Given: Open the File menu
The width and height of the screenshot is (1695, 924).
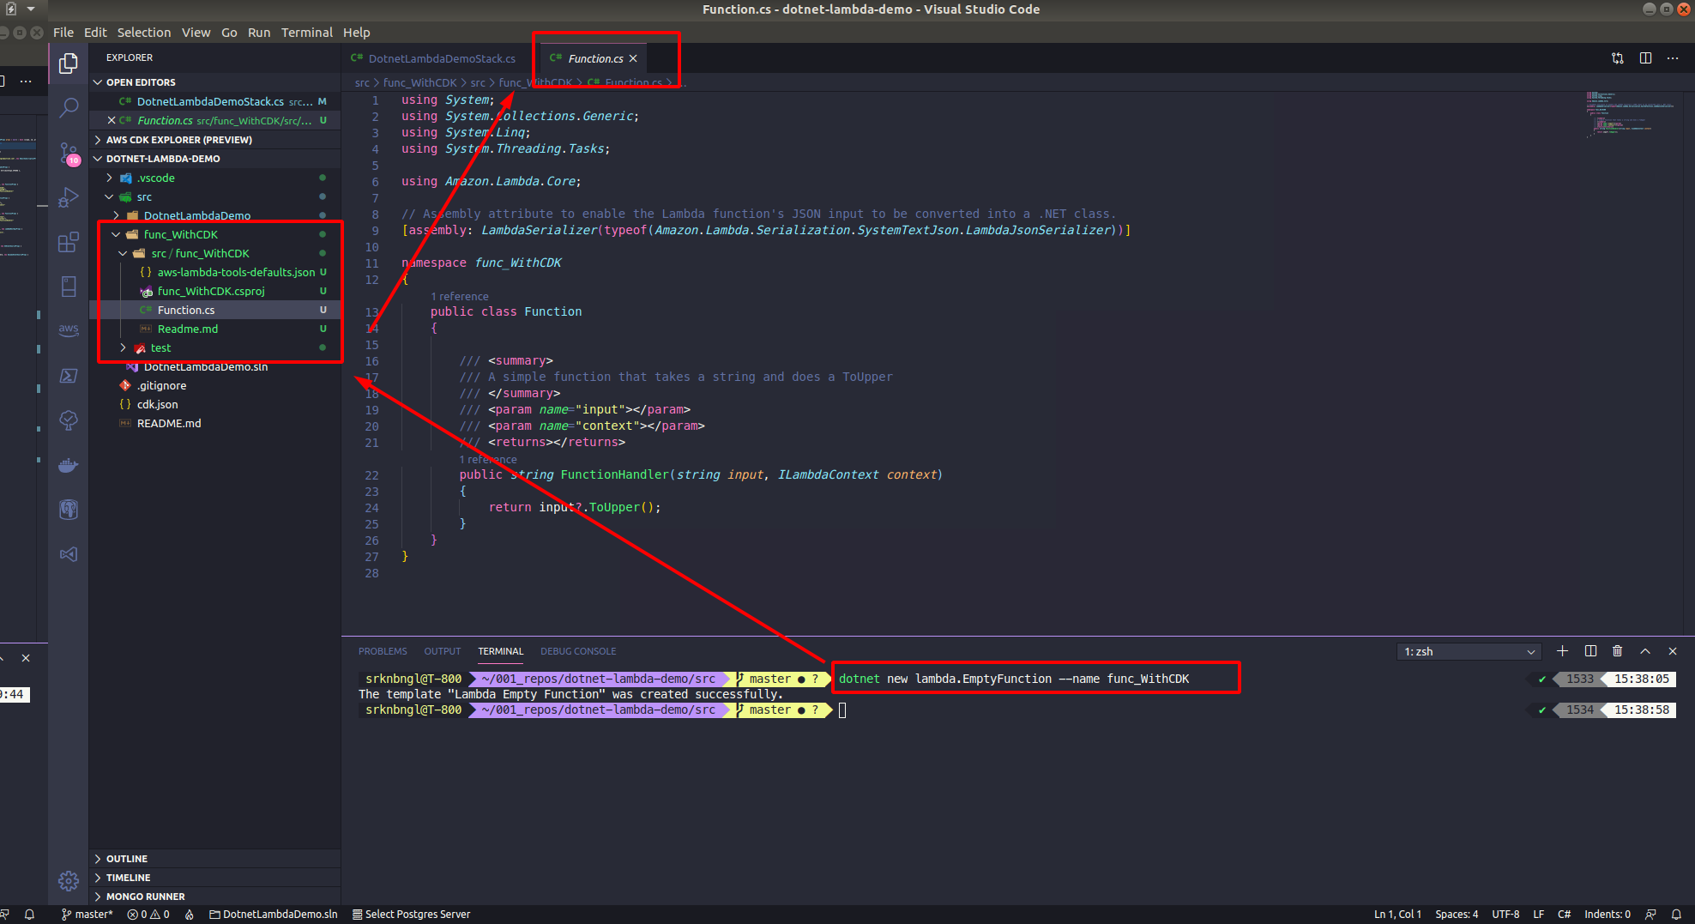Looking at the screenshot, I should [63, 33].
